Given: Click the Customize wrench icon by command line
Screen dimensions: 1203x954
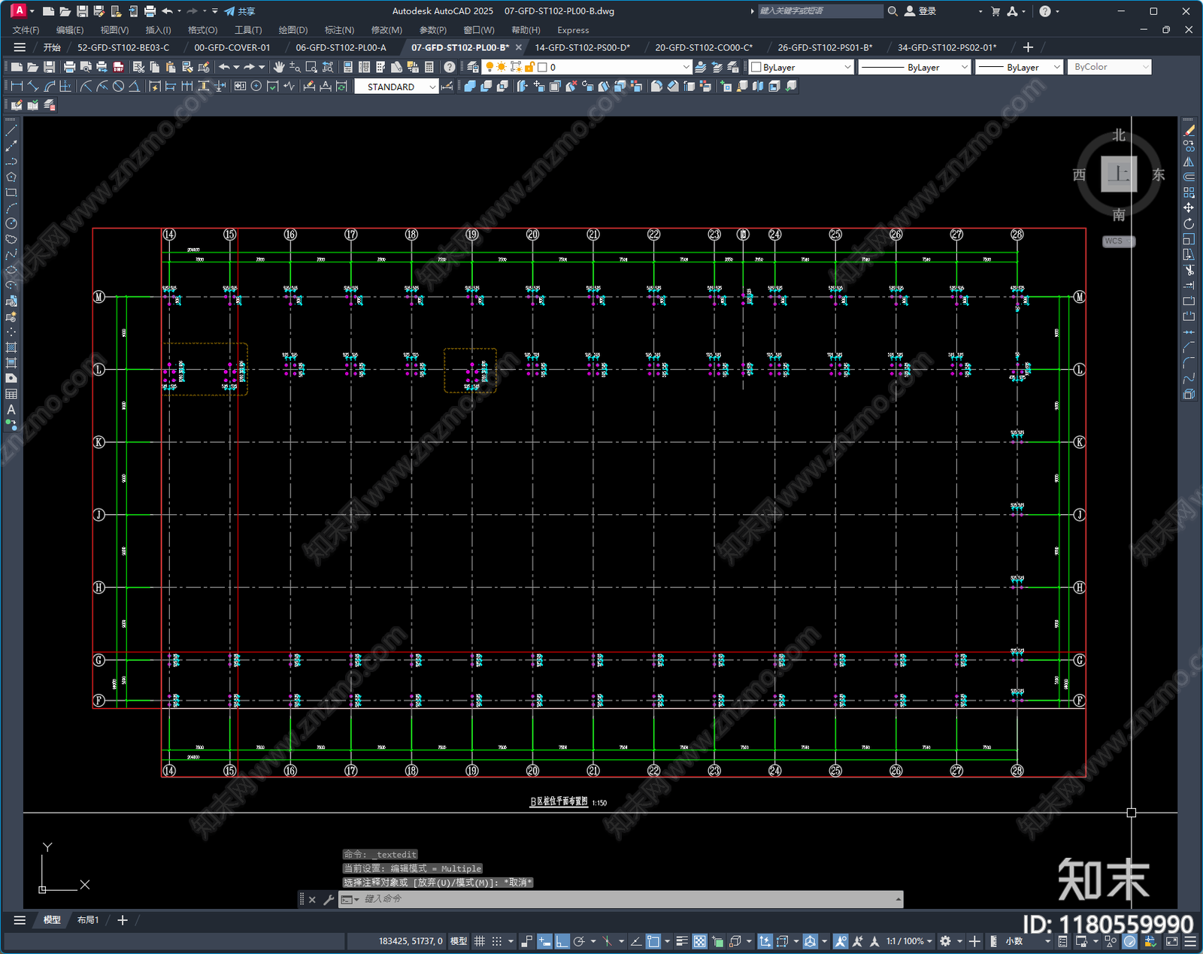Looking at the screenshot, I should tap(329, 899).
